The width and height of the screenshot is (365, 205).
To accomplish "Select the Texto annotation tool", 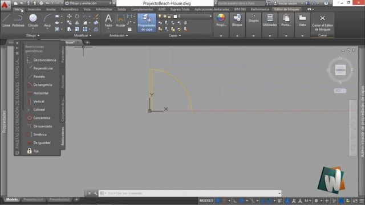I will 108,20.
